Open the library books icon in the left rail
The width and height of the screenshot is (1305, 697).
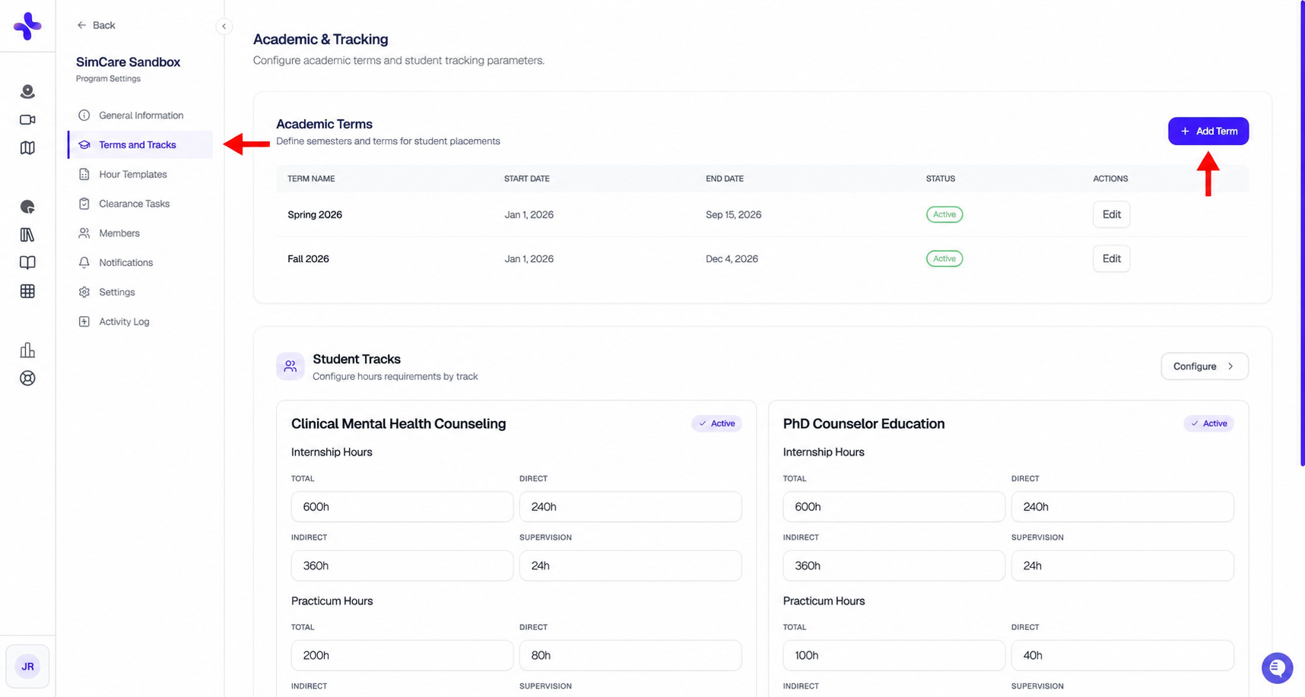coord(27,235)
